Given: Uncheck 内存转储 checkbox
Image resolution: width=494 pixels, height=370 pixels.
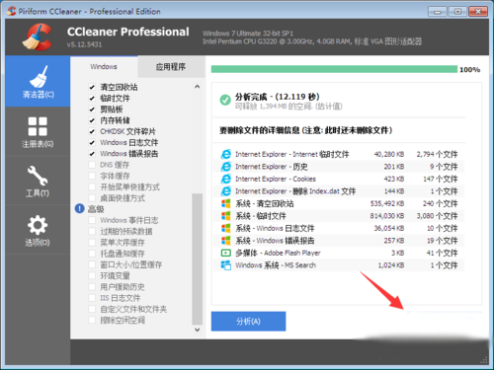Looking at the screenshot, I should point(92,120).
